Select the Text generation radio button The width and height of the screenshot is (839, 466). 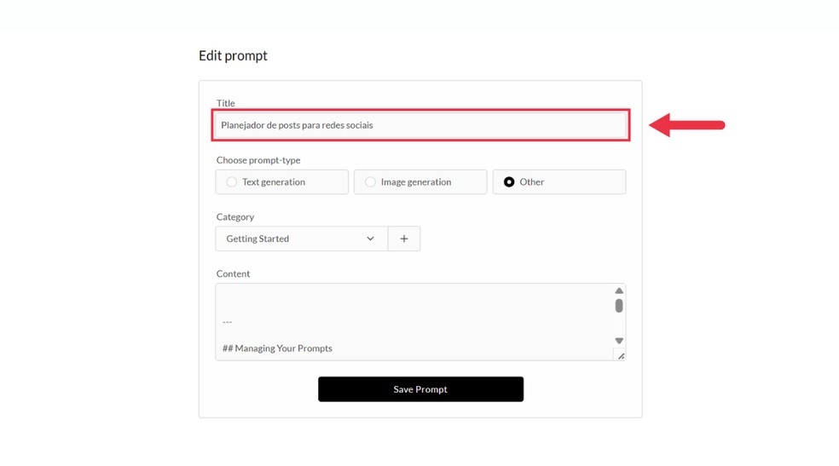[232, 181]
